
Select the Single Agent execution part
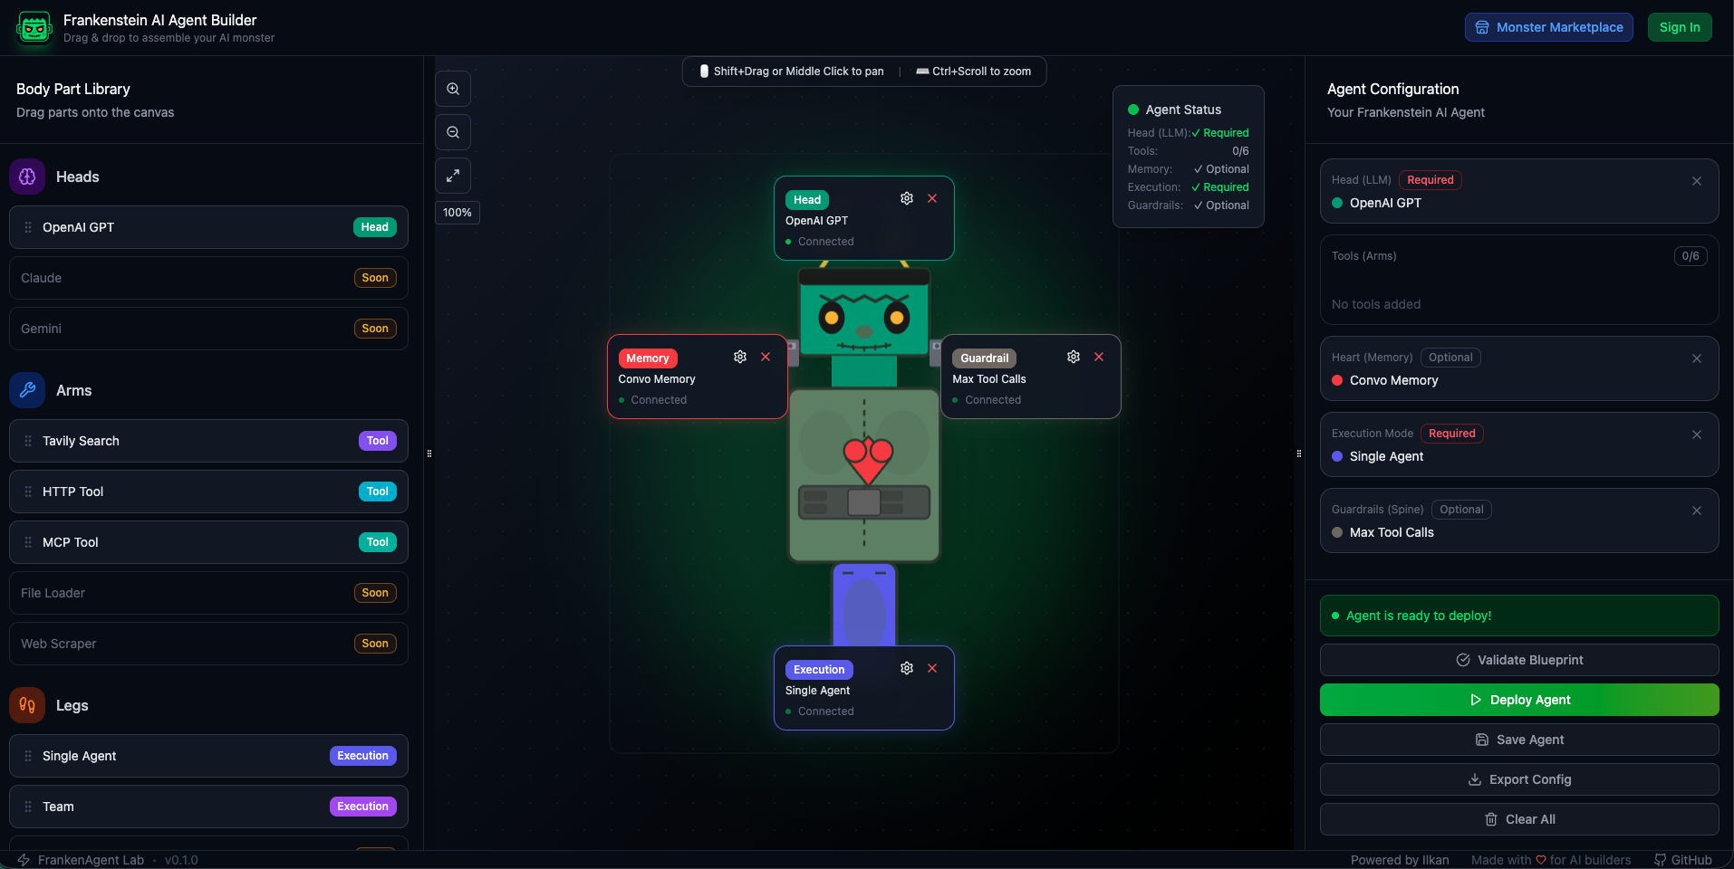tap(208, 756)
